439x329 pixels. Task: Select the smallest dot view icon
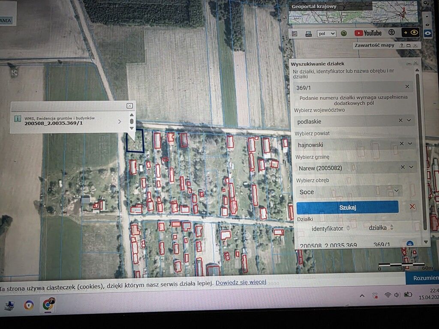[x=427, y=17]
